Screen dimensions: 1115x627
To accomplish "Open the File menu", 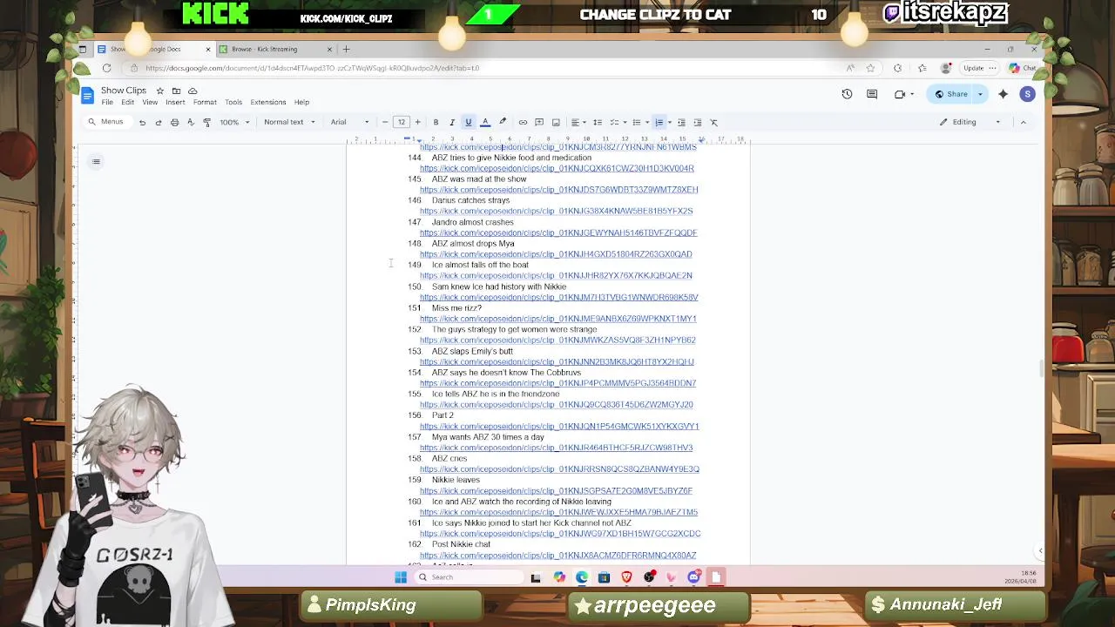I will [107, 103].
